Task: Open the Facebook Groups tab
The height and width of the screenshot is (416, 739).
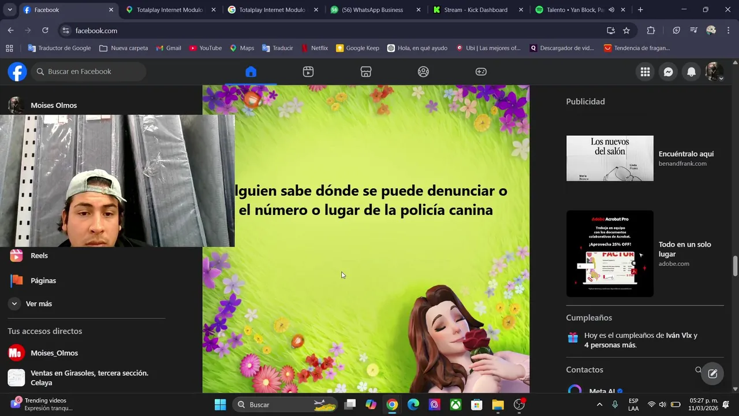Action: pos(423,72)
